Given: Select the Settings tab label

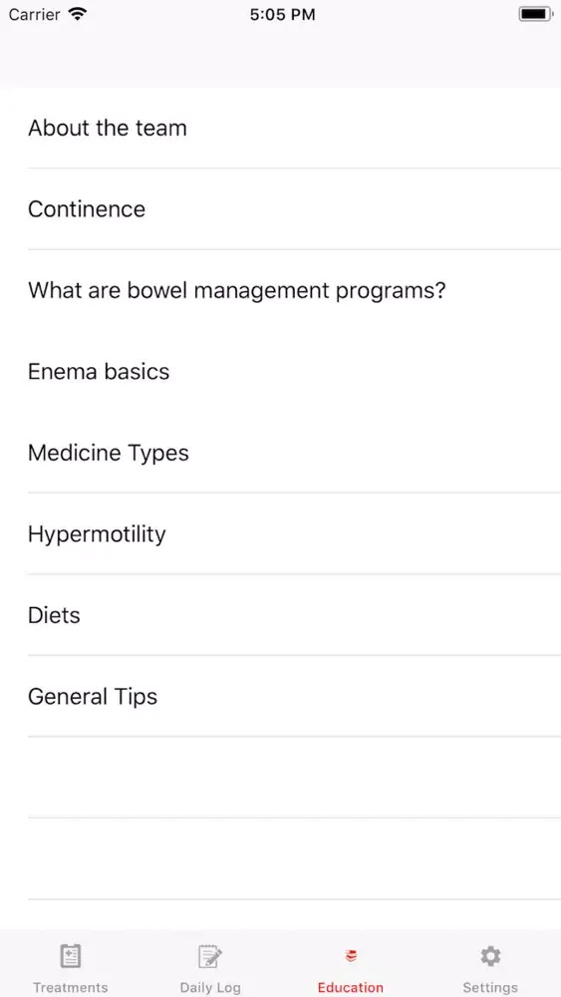Looking at the screenshot, I should tap(490, 987).
